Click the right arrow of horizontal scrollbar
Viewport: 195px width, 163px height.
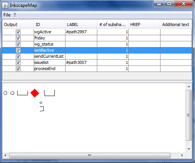pos(182,155)
